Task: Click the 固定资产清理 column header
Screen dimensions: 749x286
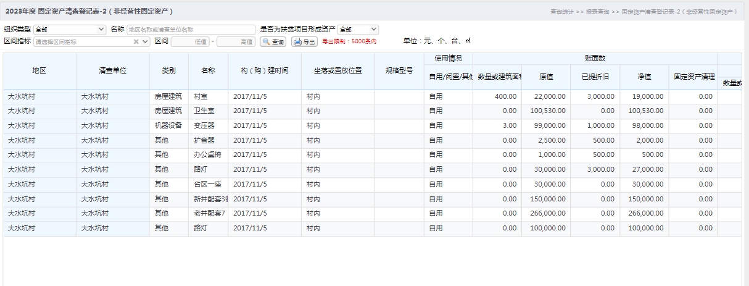Action: [693, 77]
